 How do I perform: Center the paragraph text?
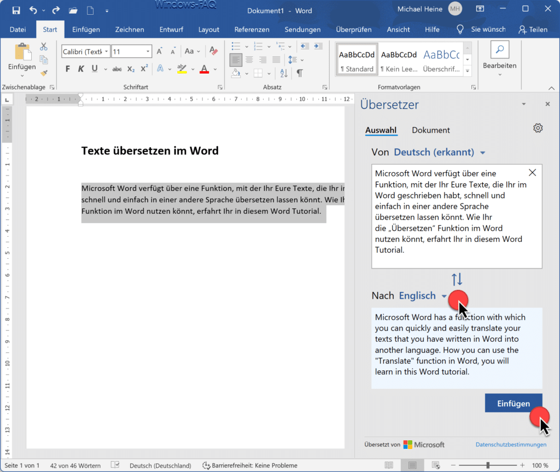coord(249,60)
